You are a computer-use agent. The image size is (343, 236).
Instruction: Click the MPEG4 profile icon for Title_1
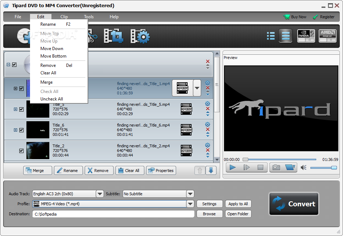point(183,88)
